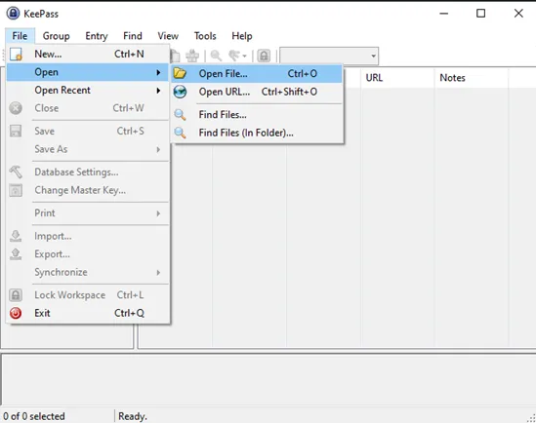Open the Tools menu
The width and height of the screenshot is (536, 423).
(x=205, y=36)
